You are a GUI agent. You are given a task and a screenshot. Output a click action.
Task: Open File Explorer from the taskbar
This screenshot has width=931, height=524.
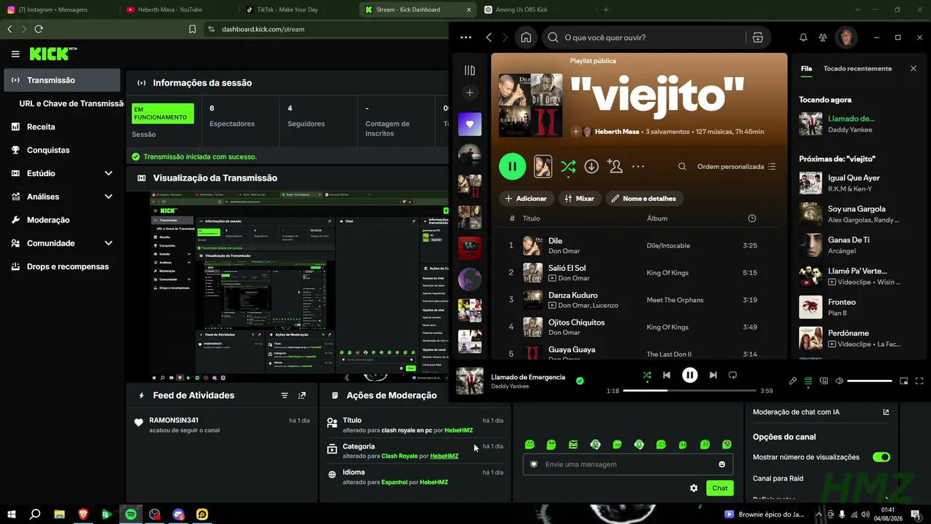(x=59, y=515)
